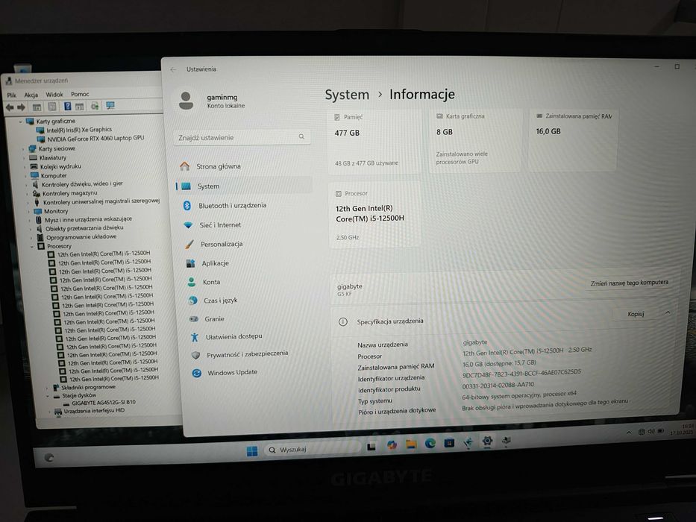Viewport: 696px width, 522px height.
Task: Open Microsoft Edge from the taskbar
Action: (x=430, y=443)
